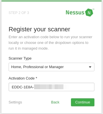Open the Settings link
Viewport: 103px width, 114px height.
(15, 102)
